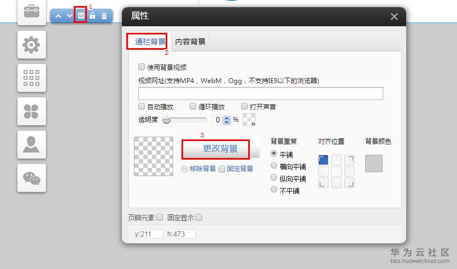Select middle-left alignment position cell
This screenshot has width=457, height=269.
[x=323, y=171]
